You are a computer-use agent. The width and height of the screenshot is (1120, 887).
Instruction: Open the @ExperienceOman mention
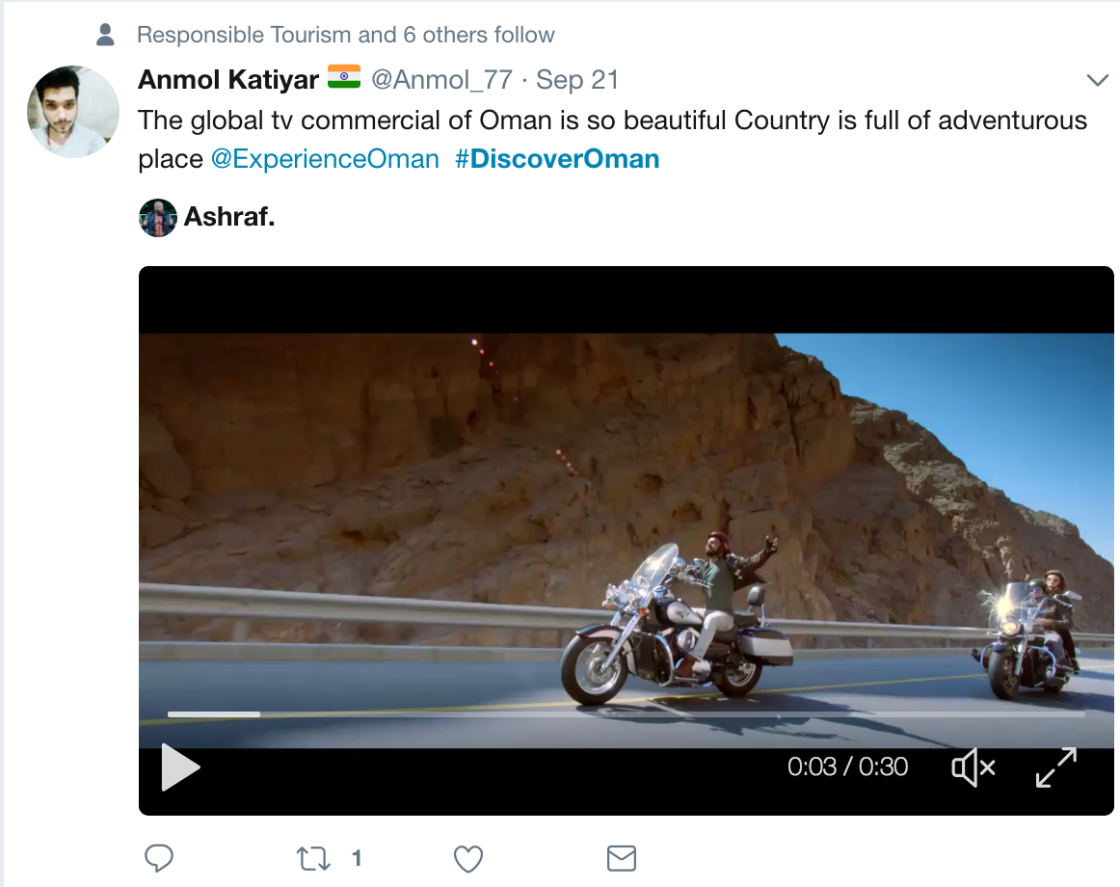325,159
